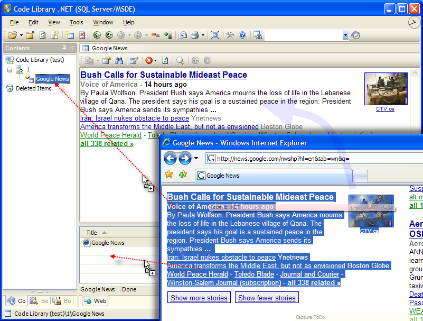Viewport: 423px width, 321px height.
Task: Click the properties icon in the document toolbar
Action: point(107,60)
